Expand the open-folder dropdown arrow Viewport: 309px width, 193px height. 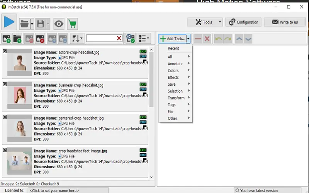(x=32, y=24)
